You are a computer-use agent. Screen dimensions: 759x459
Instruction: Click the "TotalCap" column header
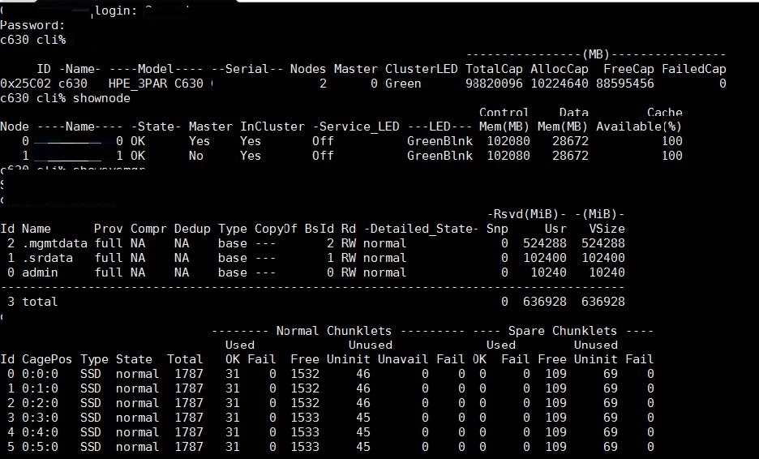tap(494, 69)
